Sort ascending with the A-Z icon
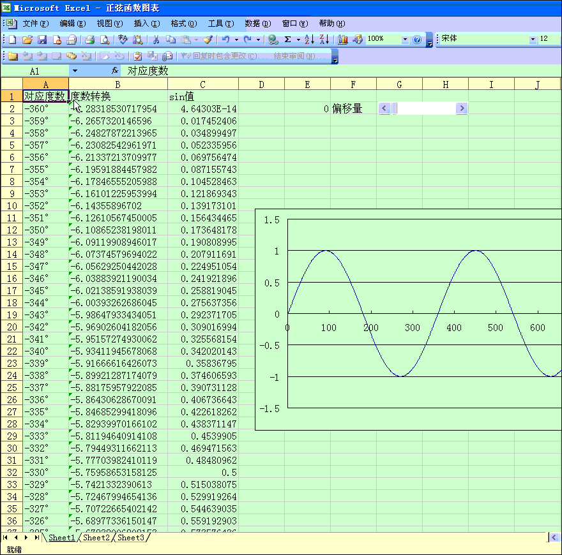562x555 pixels. 309,40
